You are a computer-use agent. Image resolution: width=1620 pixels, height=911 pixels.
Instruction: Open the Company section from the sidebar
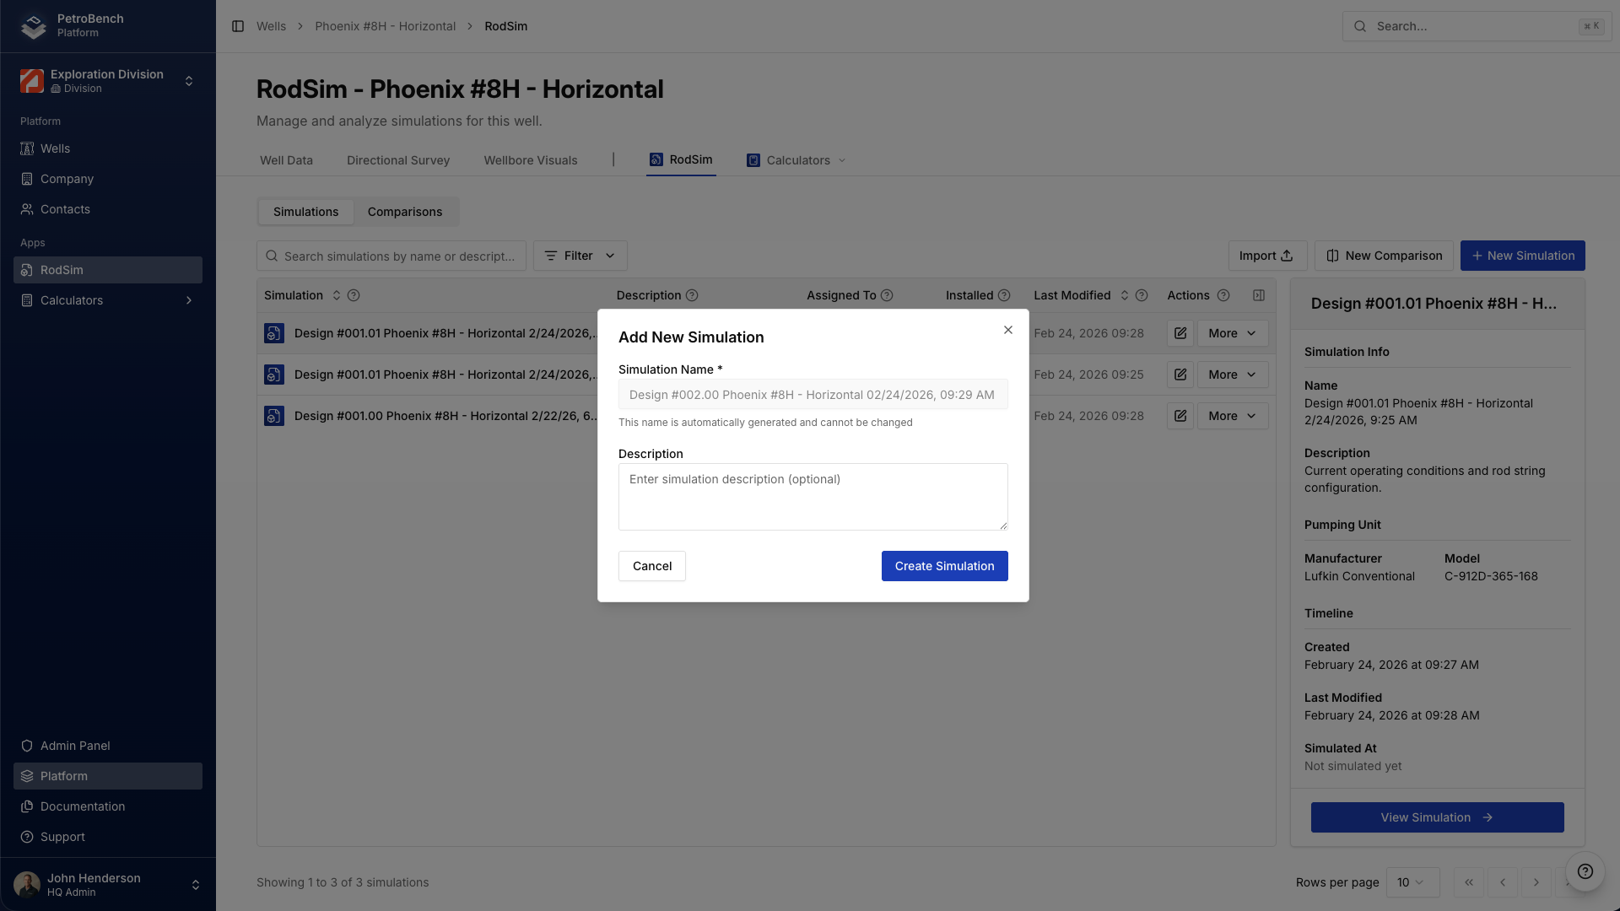(67, 179)
